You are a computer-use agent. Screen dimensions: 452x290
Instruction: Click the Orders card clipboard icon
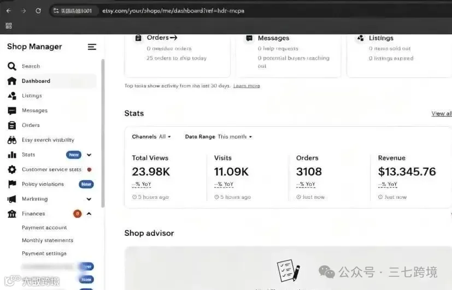tap(138, 38)
